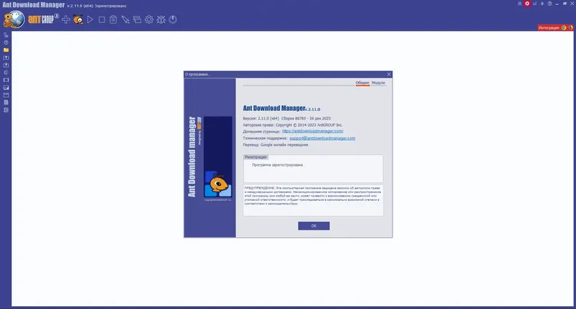Click the red Интеграция label
This screenshot has height=309, width=576.
pyautogui.click(x=549, y=27)
